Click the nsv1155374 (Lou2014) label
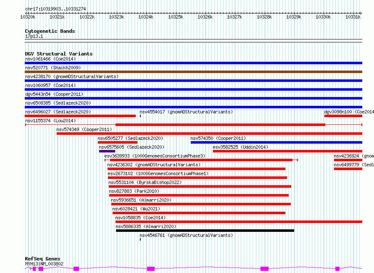The image size is (374, 273). [x=50, y=121]
